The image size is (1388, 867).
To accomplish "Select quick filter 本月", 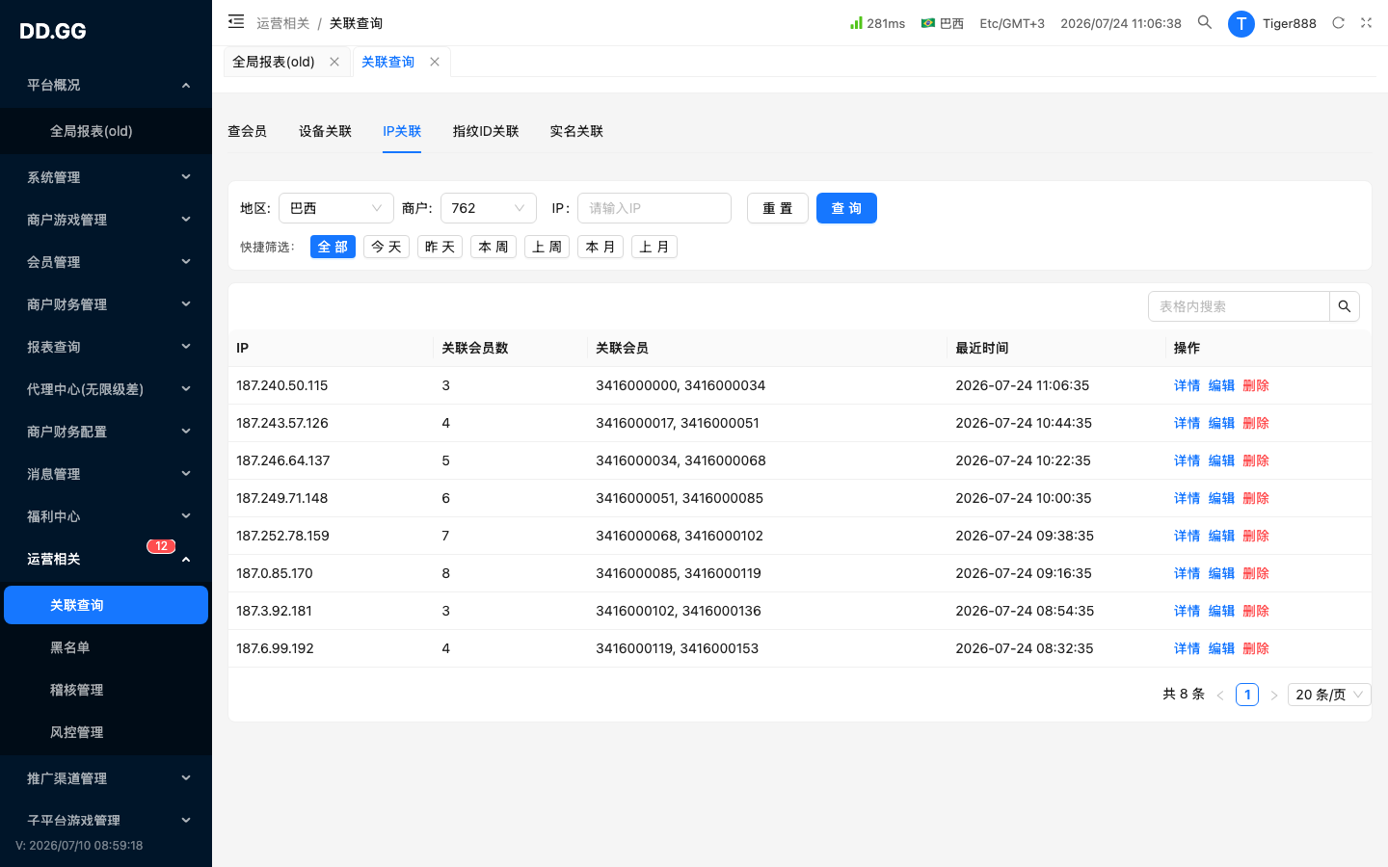I will coord(601,247).
